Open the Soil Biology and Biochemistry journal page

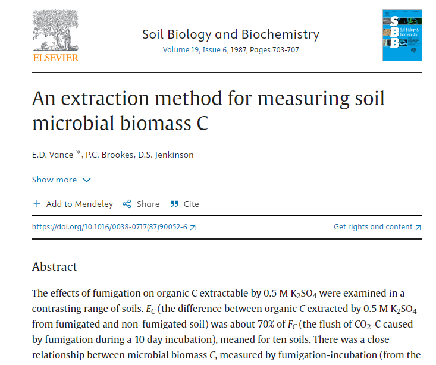(231, 34)
